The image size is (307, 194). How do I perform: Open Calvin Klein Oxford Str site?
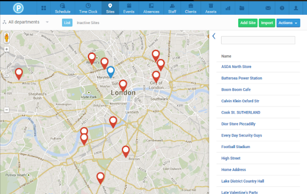tap(240, 101)
